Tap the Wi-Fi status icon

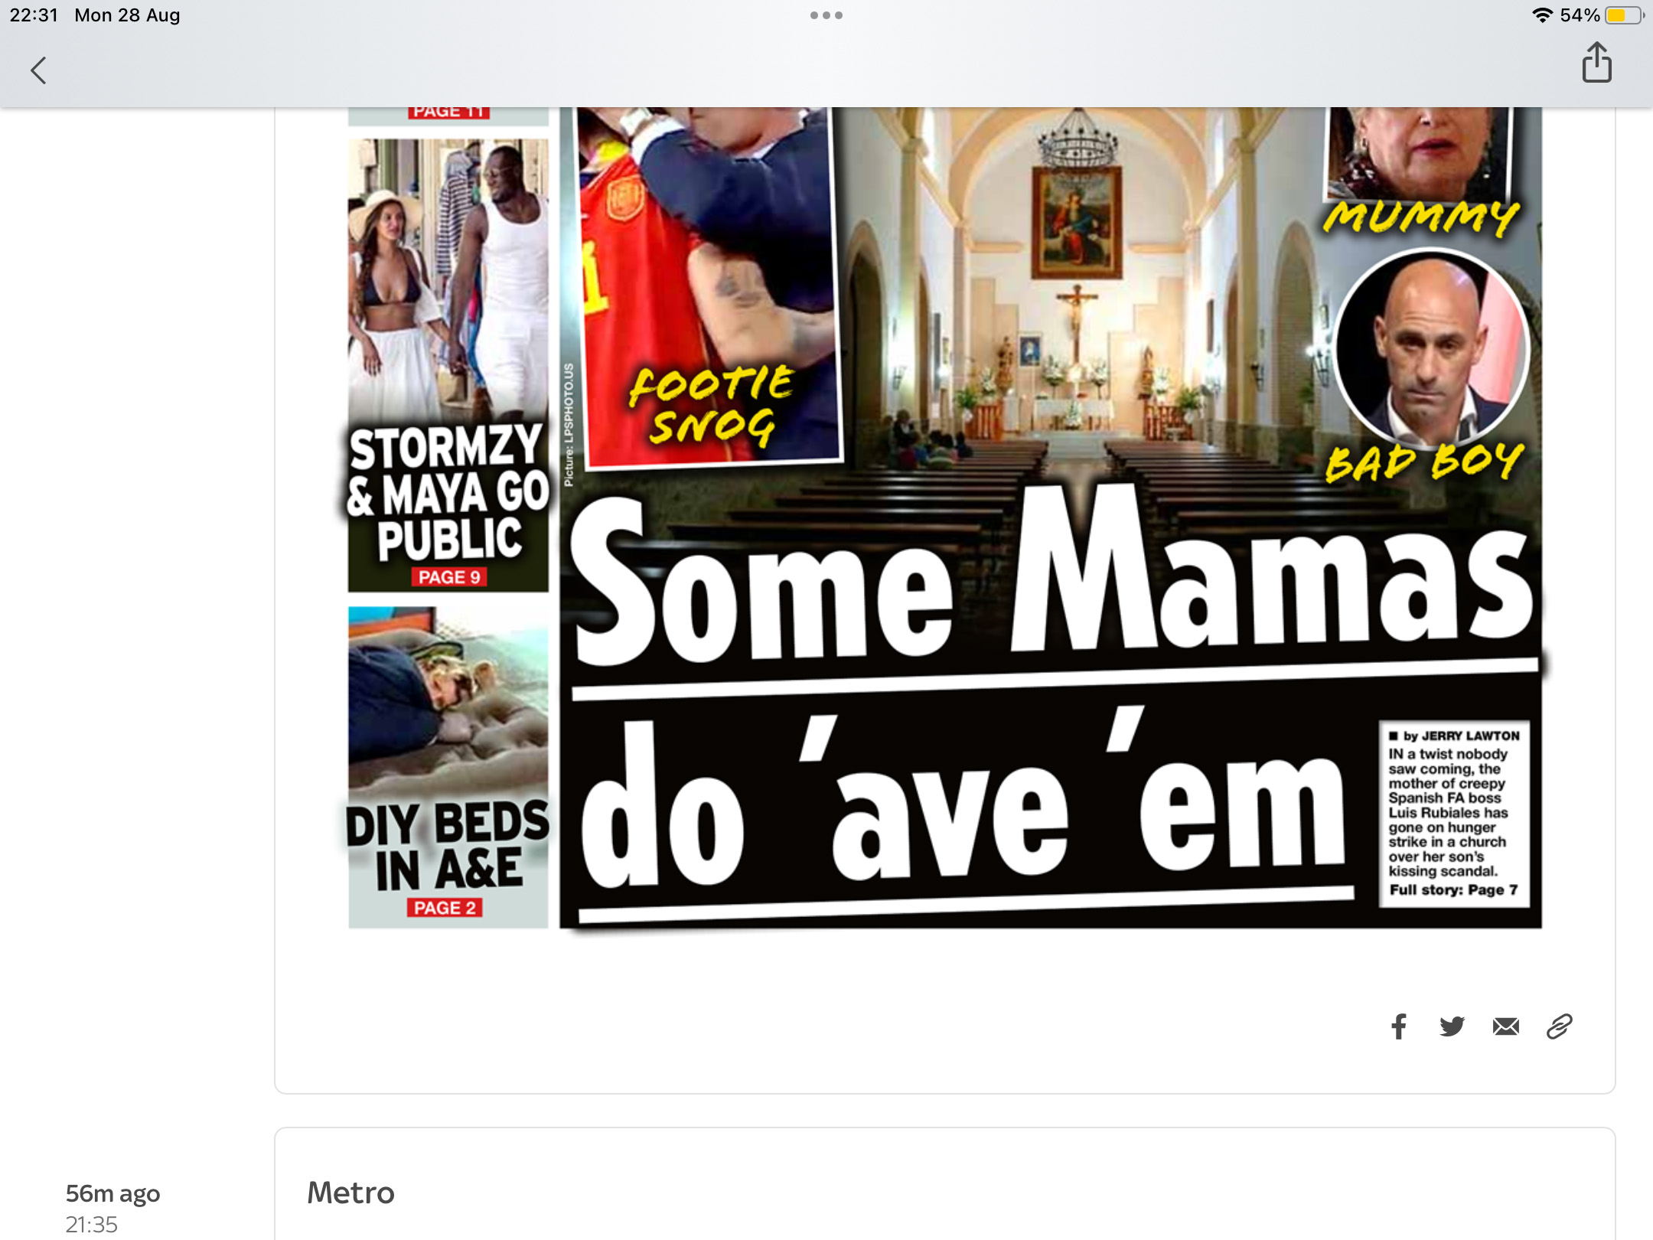(1542, 15)
